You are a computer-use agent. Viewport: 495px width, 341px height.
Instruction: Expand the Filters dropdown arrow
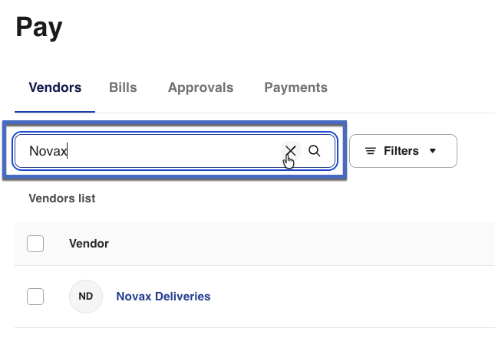click(433, 151)
